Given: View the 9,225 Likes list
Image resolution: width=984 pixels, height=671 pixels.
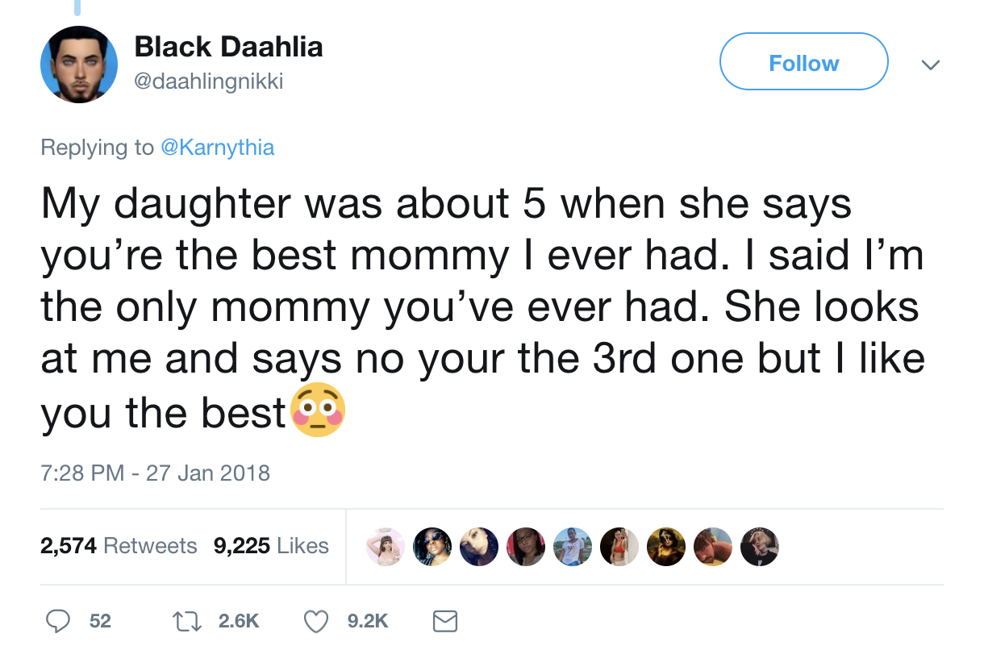Looking at the screenshot, I should click(x=271, y=546).
